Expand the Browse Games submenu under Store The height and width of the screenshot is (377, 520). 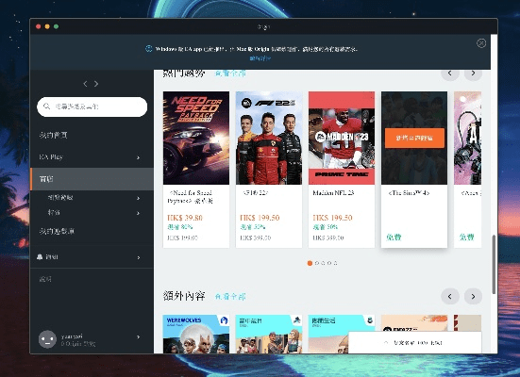pyautogui.click(x=139, y=198)
